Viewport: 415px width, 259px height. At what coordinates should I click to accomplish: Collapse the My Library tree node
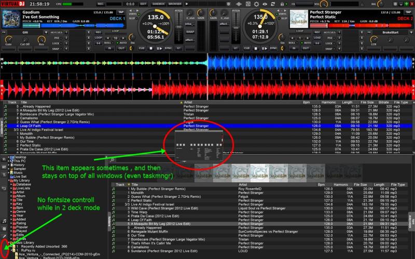click(x=8, y=180)
